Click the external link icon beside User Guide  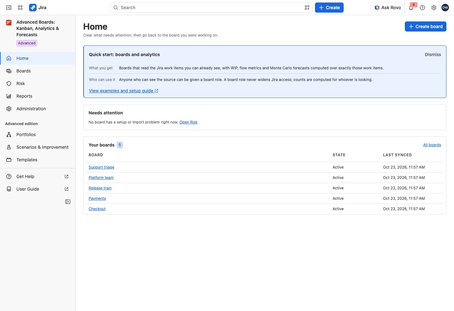(x=67, y=189)
